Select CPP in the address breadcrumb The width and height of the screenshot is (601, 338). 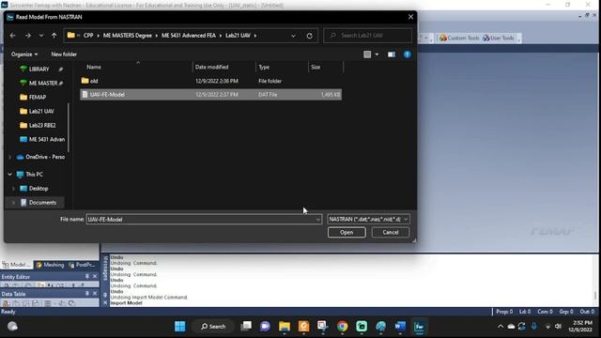tap(88, 36)
